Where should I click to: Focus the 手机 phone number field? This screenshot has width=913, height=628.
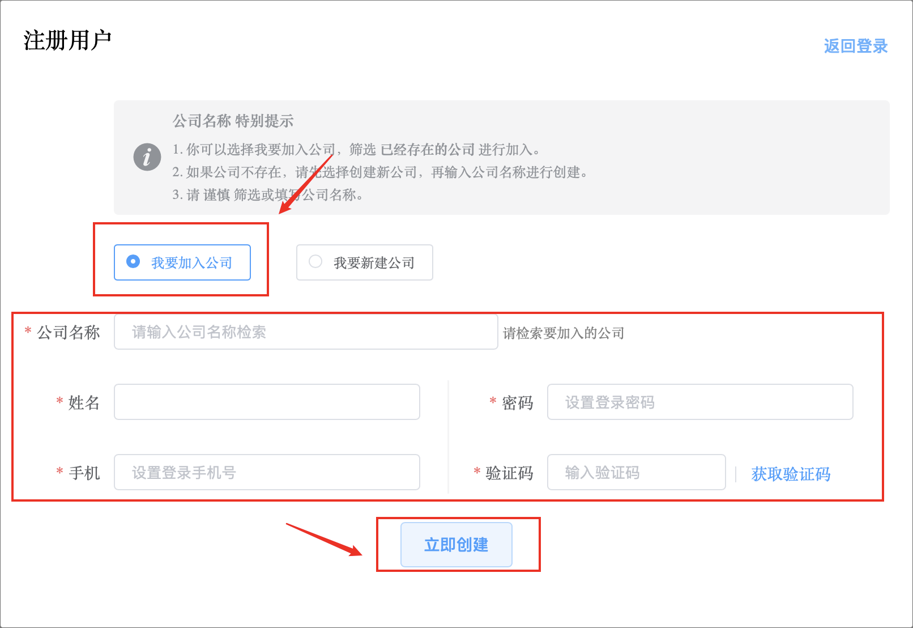tap(267, 473)
